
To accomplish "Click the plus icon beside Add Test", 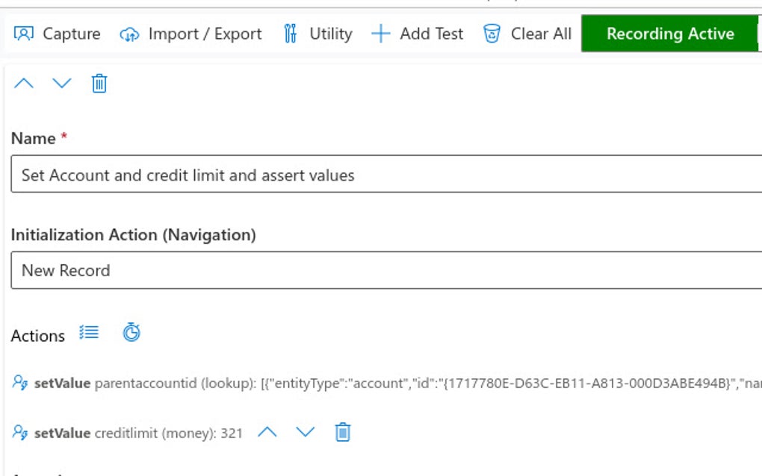I will 381,34.
